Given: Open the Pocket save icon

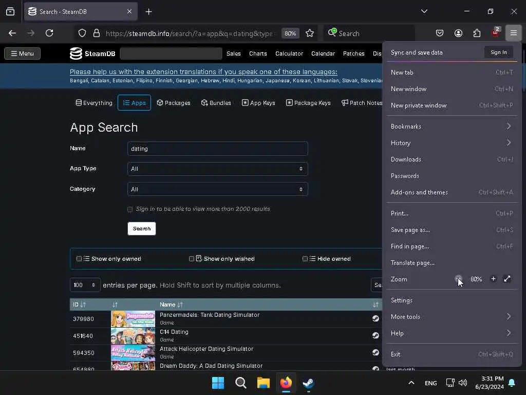Looking at the screenshot, I should (x=440, y=33).
